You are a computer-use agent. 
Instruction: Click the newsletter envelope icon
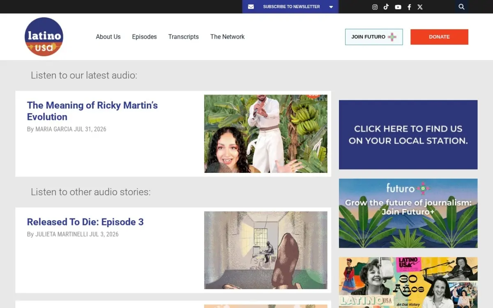251,7
